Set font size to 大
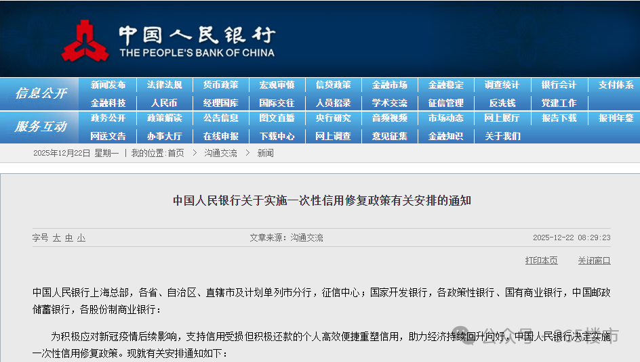The image size is (640, 362). coord(57,238)
